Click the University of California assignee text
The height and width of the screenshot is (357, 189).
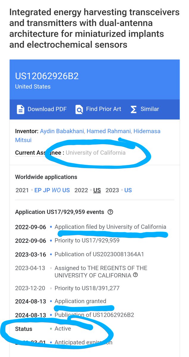coord(96,153)
